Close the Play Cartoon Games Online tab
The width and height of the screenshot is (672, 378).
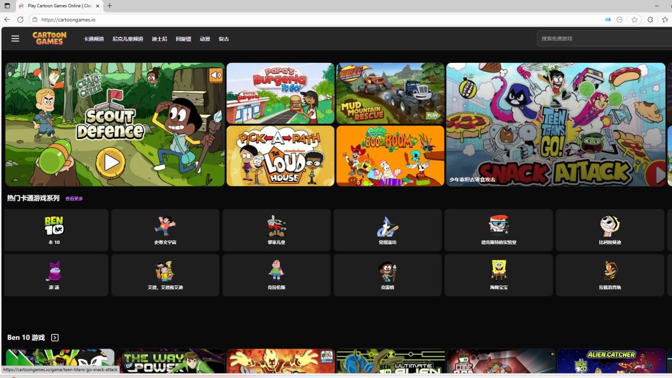[x=98, y=6]
